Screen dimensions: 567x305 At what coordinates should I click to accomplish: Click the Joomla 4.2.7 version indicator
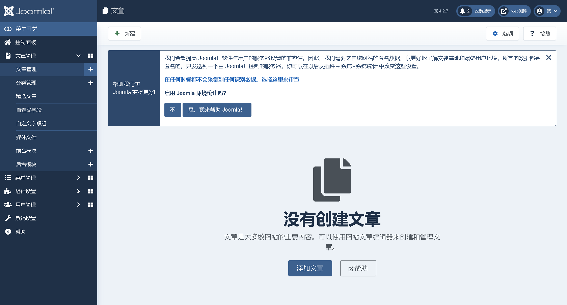coord(441,11)
